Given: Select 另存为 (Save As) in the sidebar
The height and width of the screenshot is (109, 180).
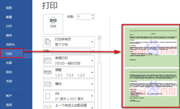Looking at the screenshot, I should point(10,45).
